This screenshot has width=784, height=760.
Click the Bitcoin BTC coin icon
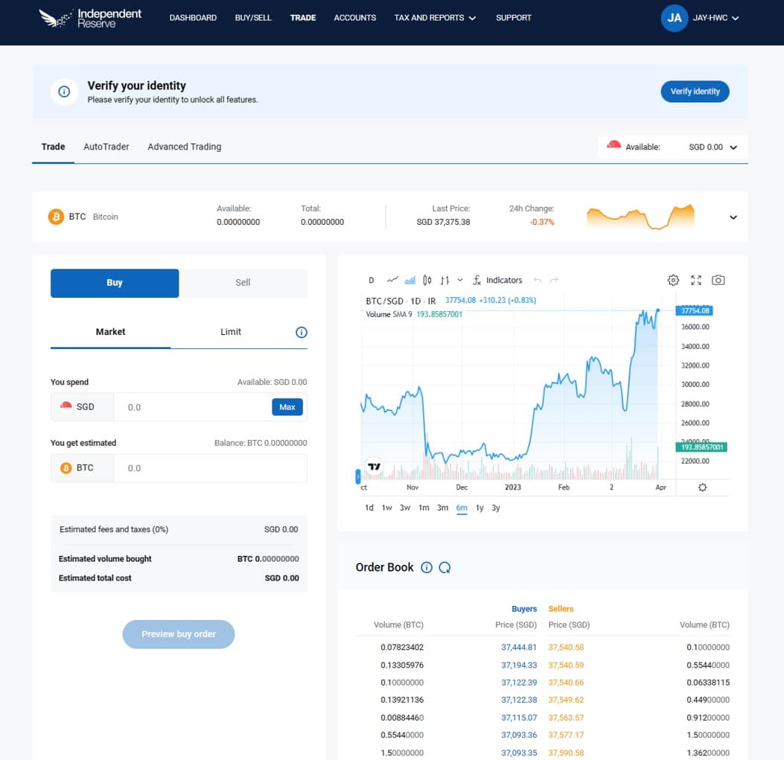coord(56,217)
